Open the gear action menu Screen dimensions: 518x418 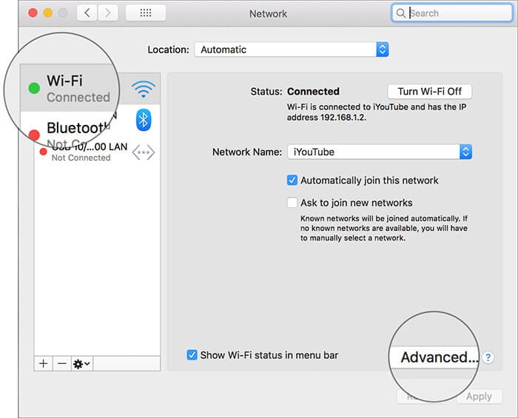81,364
